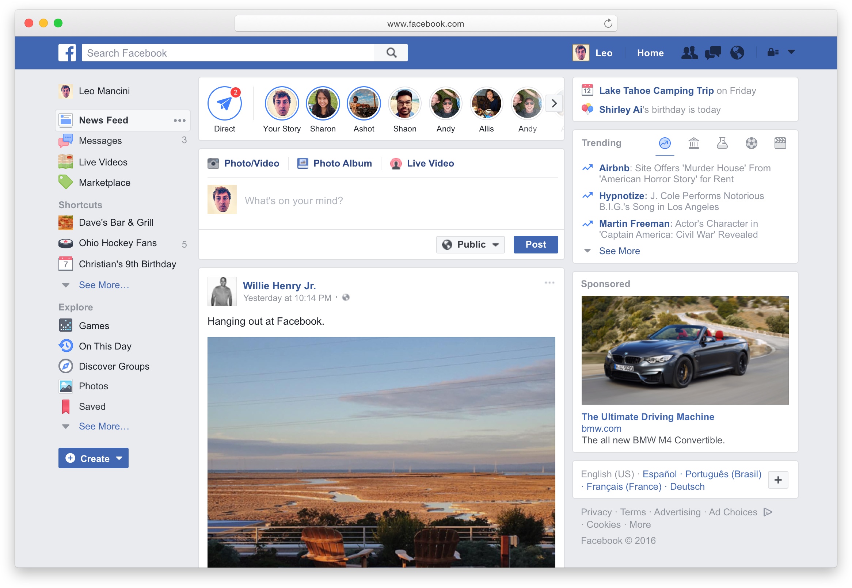The width and height of the screenshot is (852, 588).
Task: Open notifications globe icon in header
Action: pyautogui.click(x=737, y=53)
